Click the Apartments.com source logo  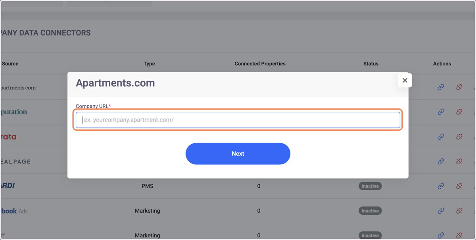(x=19, y=88)
